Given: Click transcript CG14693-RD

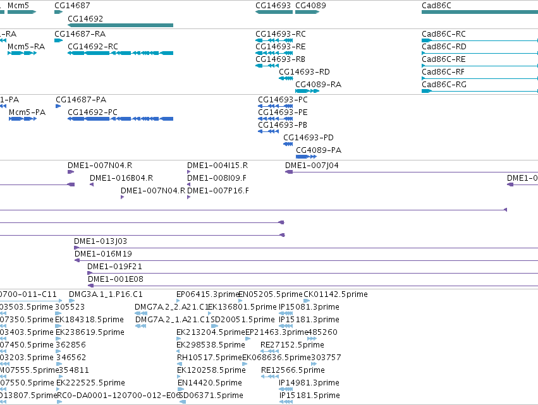Looking at the screenshot, I should pyautogui.click(x=286, y=78).
